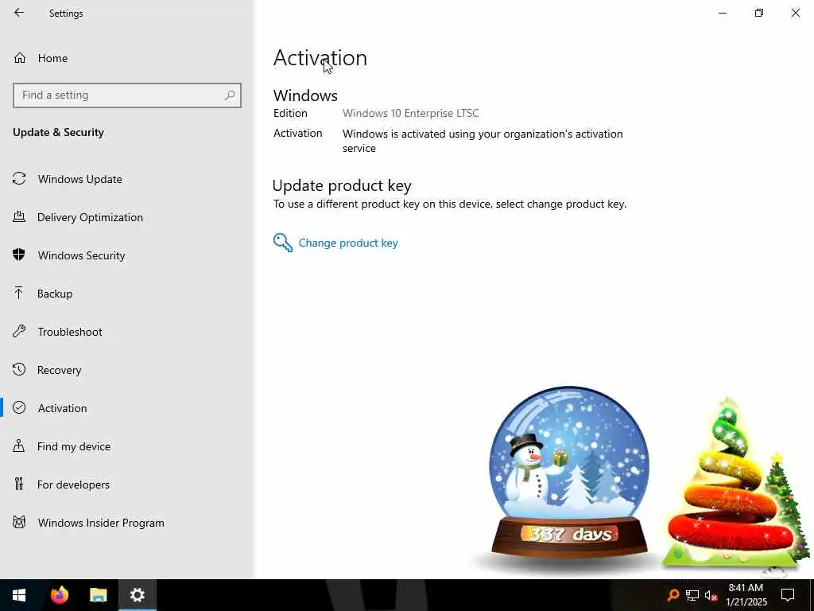
Task: Click Change product key link
Action: tap(348, 243)
